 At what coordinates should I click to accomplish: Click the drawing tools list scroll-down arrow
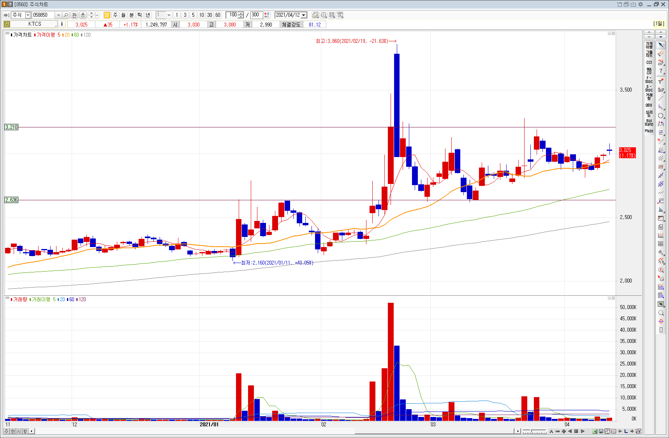point(661,37)
